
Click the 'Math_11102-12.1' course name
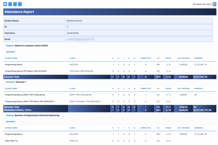12,141
